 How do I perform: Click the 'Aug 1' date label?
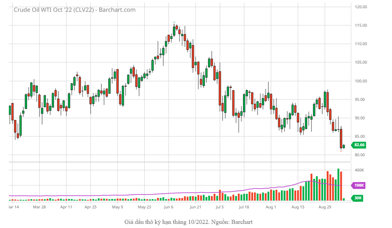tap(271, 207)
